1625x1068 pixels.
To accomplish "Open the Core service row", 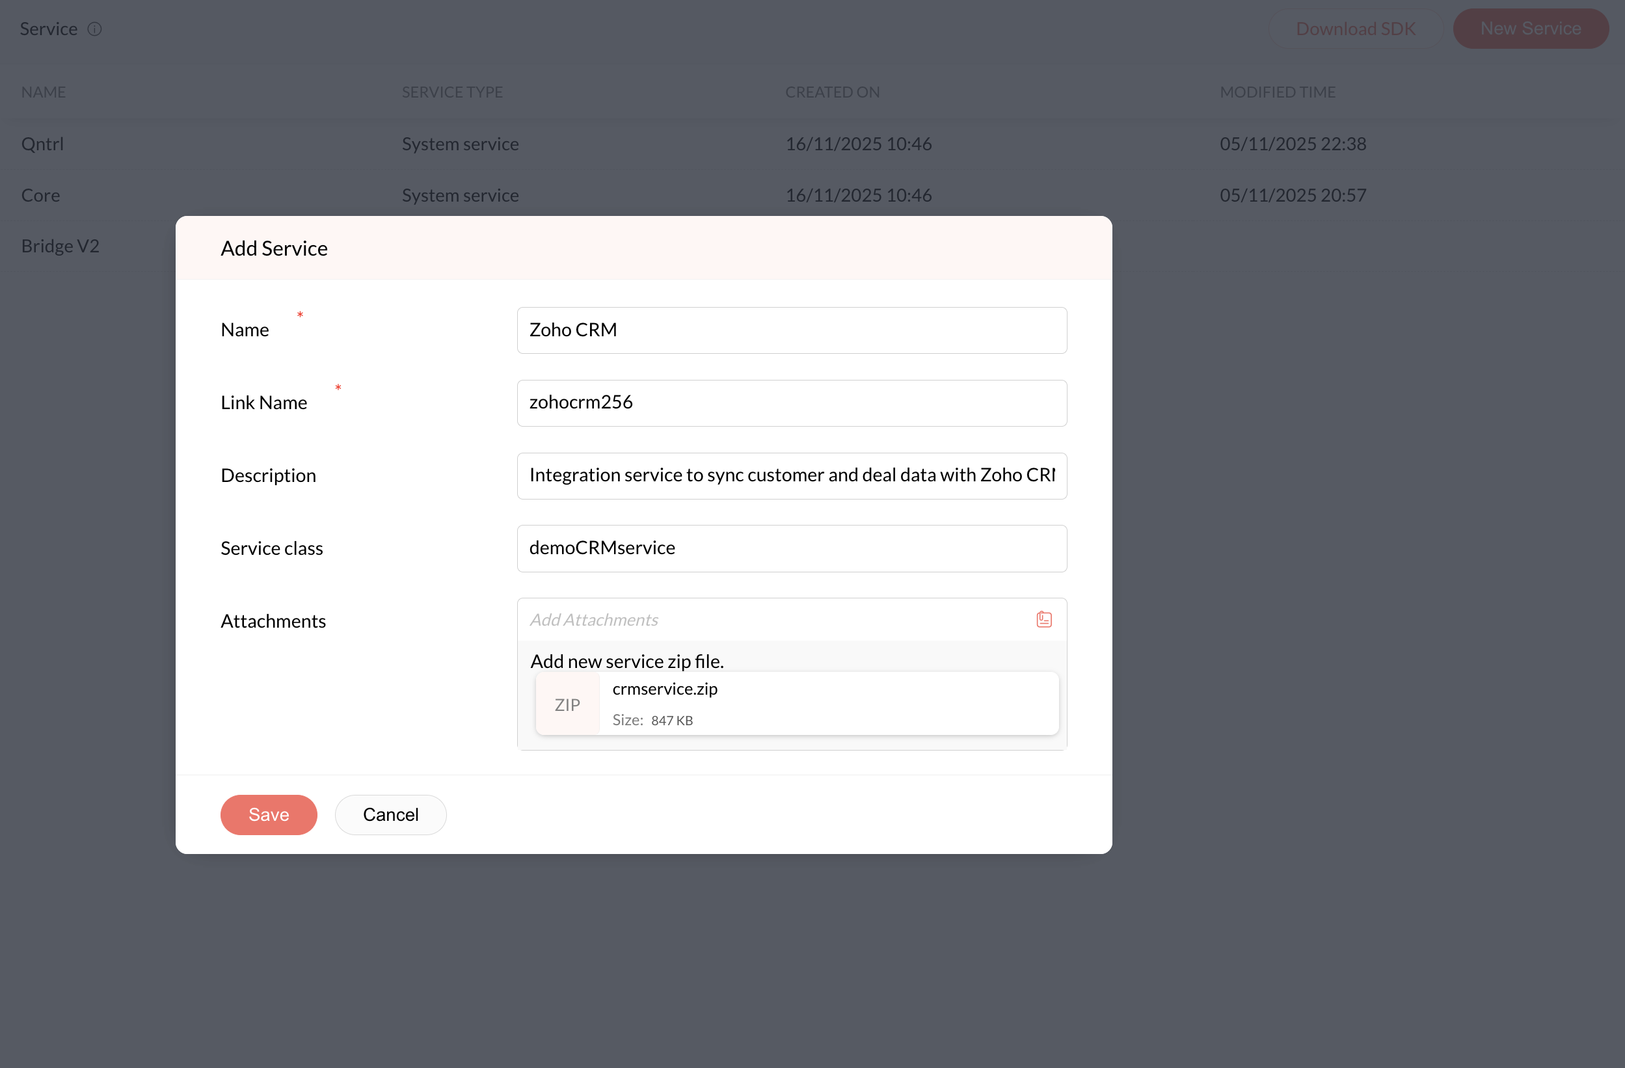I will pyautogui.click(x=40, y=195).
